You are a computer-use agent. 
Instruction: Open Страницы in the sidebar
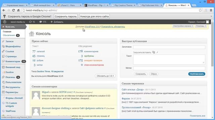coord(11,56)
